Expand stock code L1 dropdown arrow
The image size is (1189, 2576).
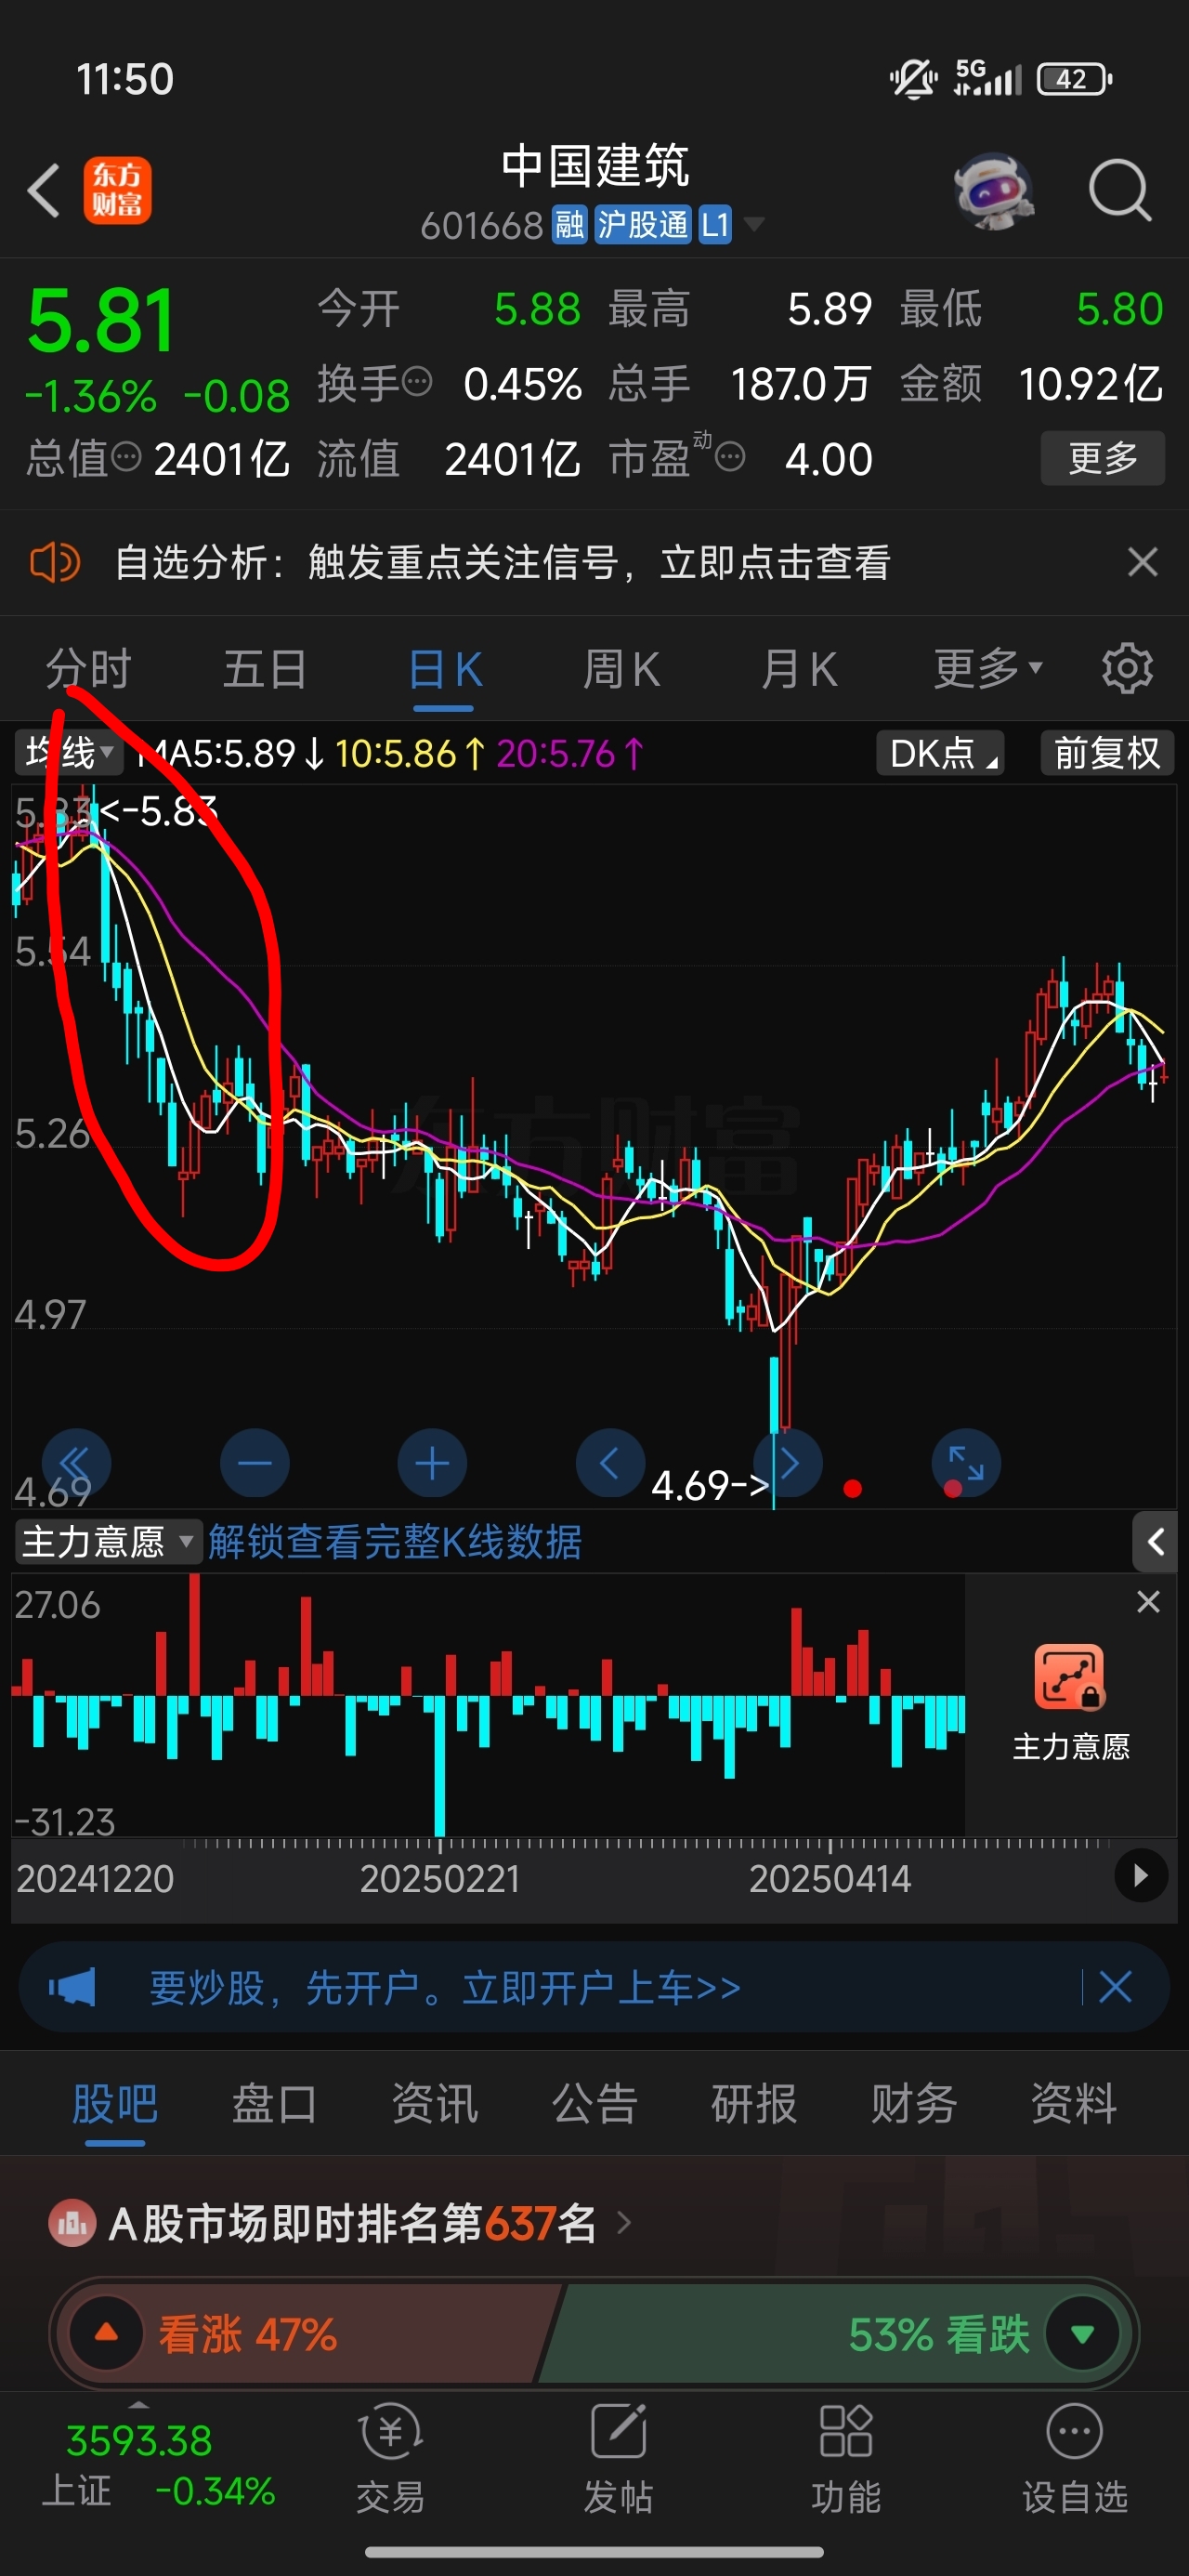tap(754, 224)
